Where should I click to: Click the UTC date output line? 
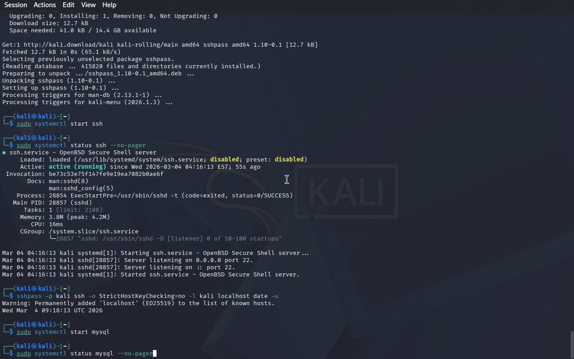(x=52, y=311)
